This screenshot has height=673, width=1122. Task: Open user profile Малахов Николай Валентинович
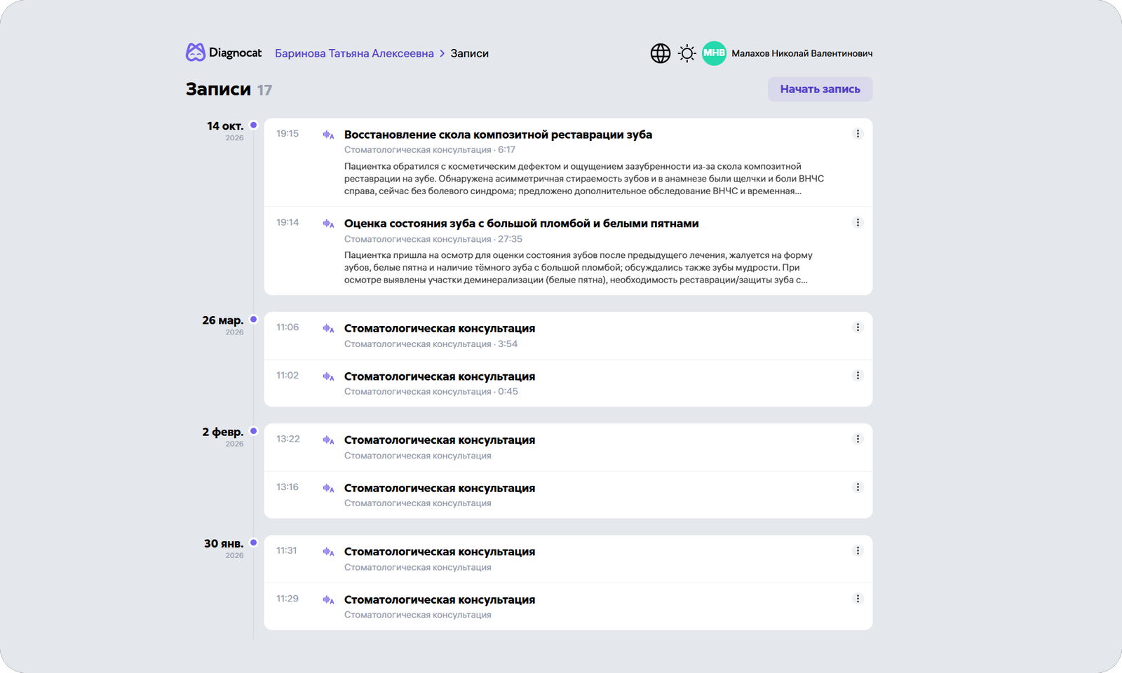click(802, 53)
